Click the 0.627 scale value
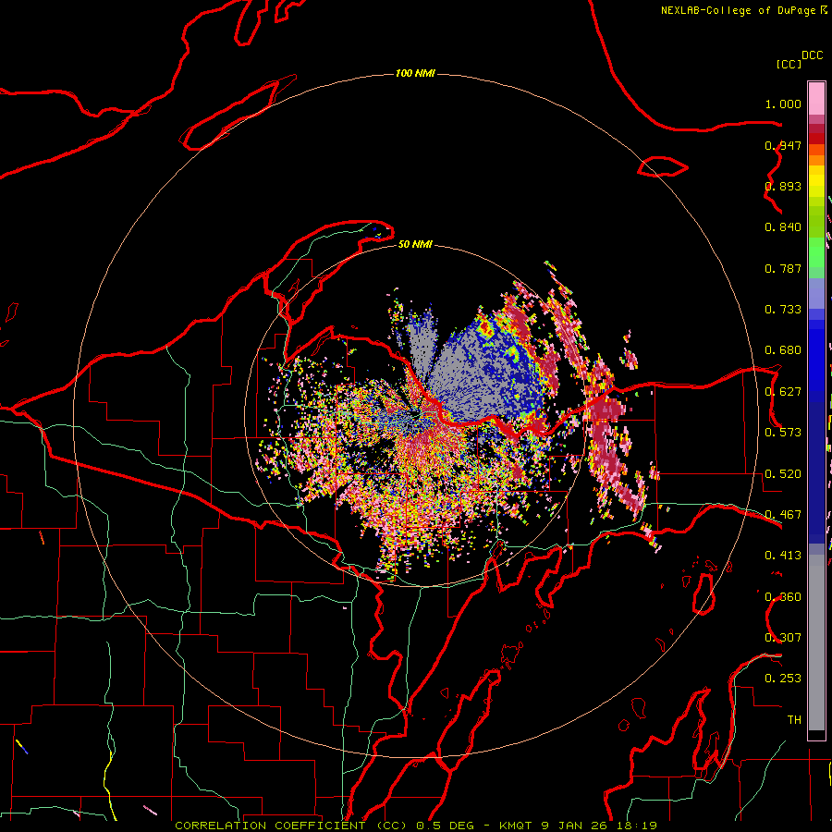 pyautogui.click(x=783, y=392)
